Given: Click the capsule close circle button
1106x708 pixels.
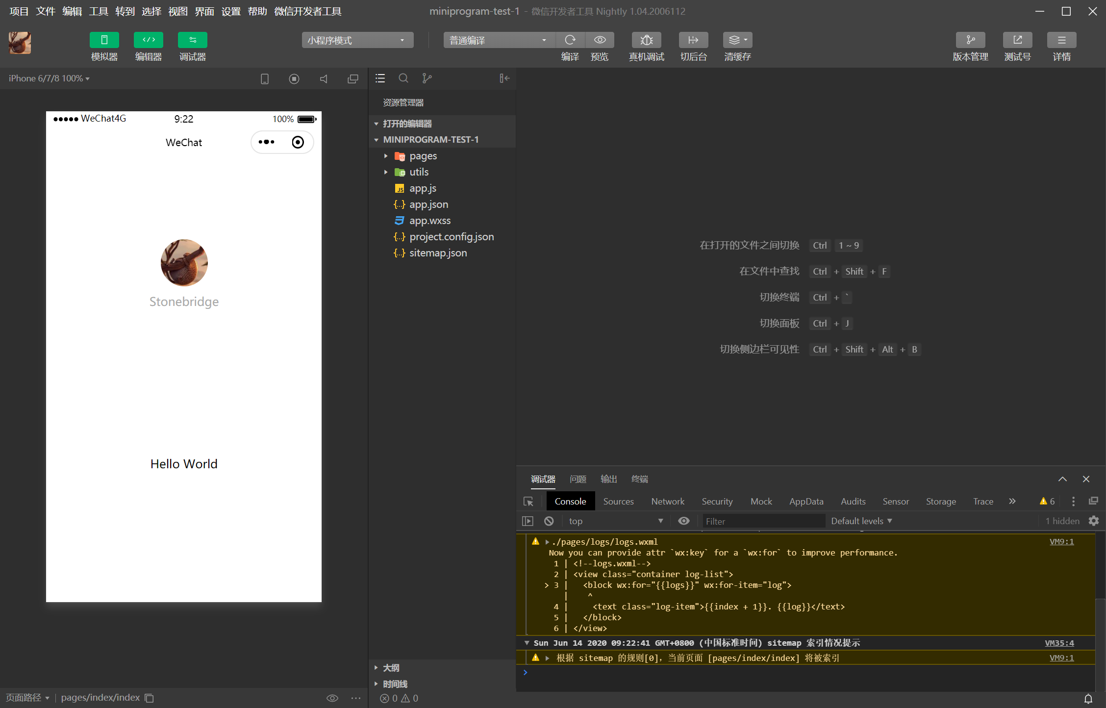Looking at the screenshot, I should pyautogui.click(x=298, y=142).
